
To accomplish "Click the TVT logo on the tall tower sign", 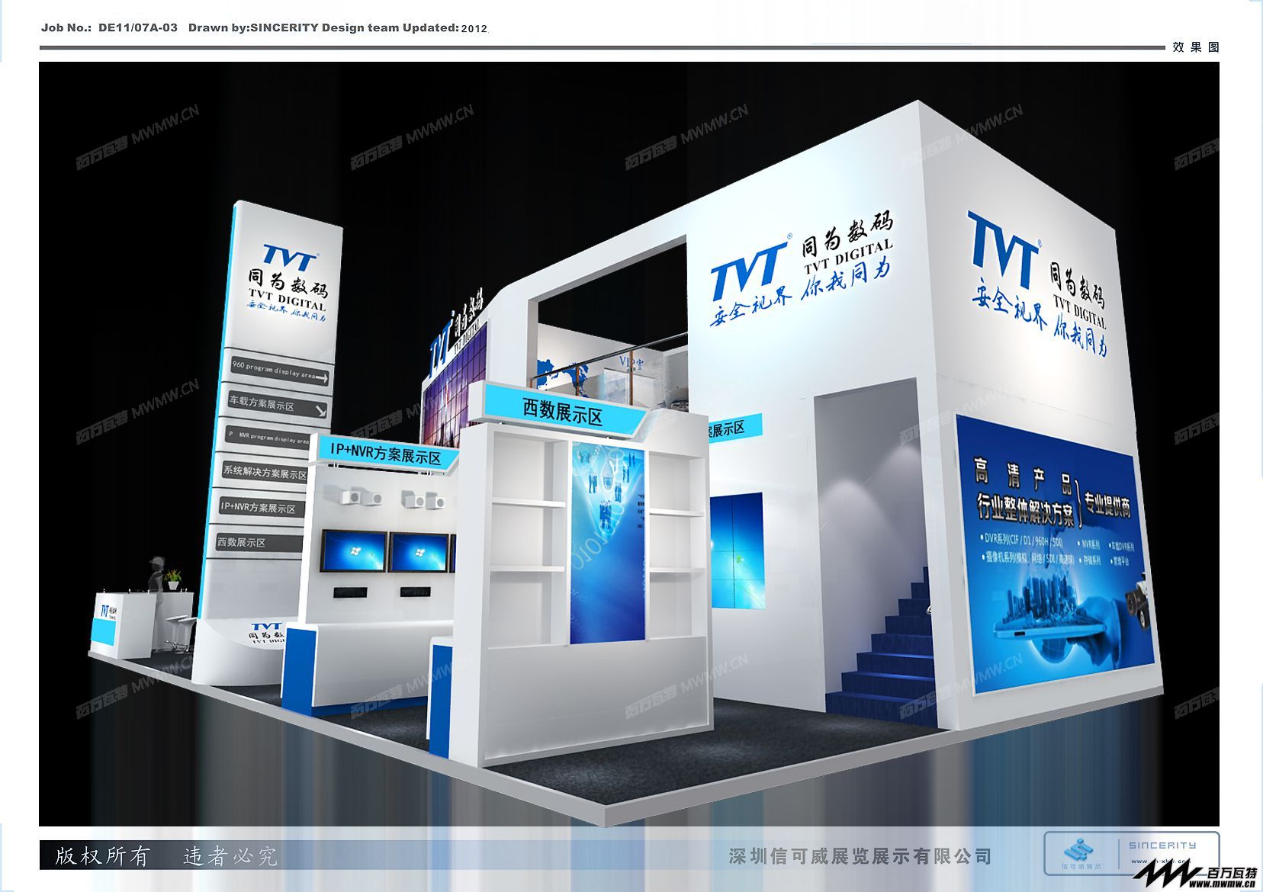I will point(290,258).
